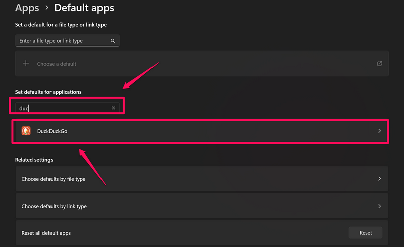404x247 pixels.
Task: Click the Default apps breadcrumb title
Action: pos(84,8)
